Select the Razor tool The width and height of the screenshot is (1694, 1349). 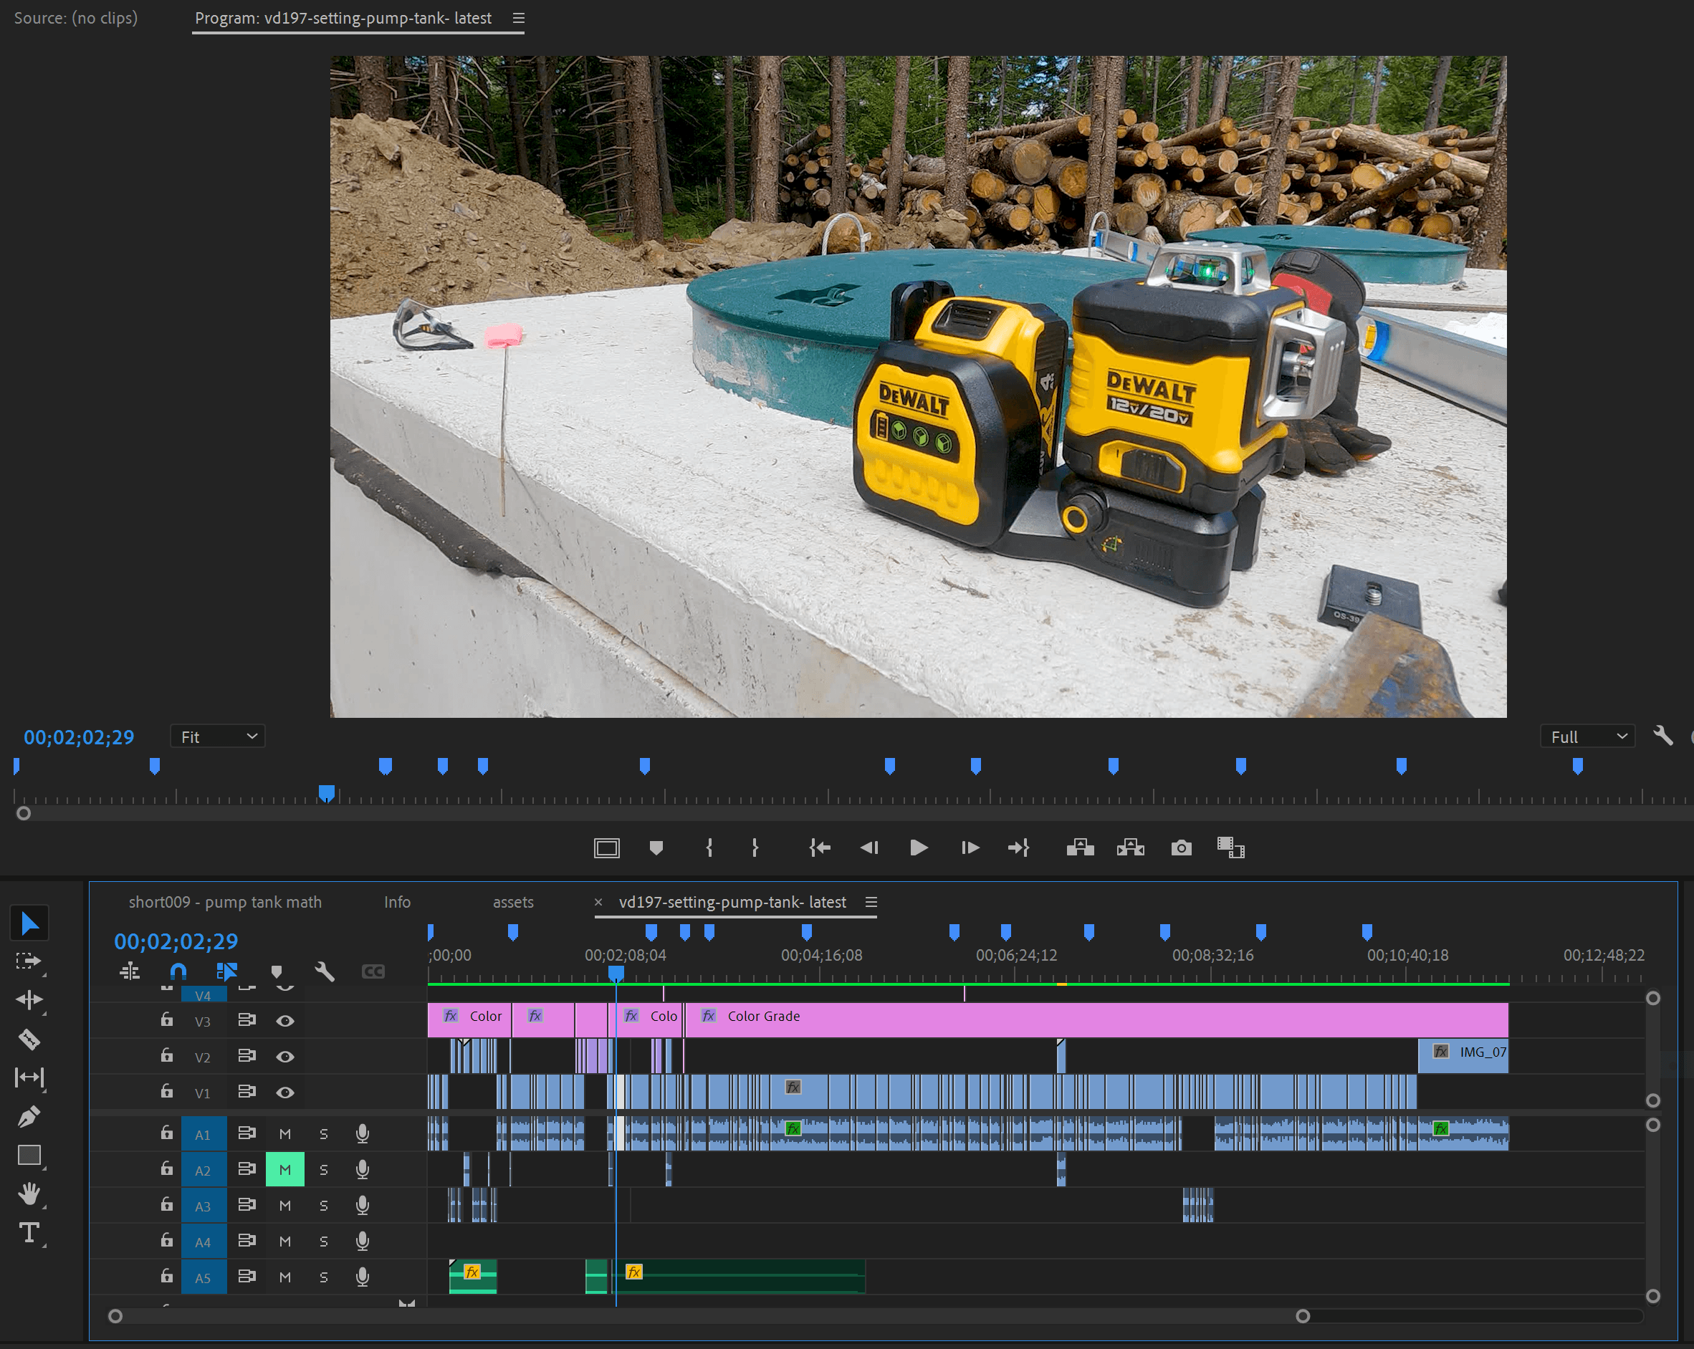[30, 1039]
